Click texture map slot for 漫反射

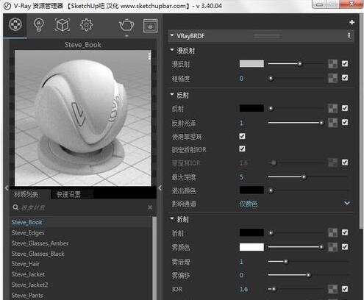332,64
